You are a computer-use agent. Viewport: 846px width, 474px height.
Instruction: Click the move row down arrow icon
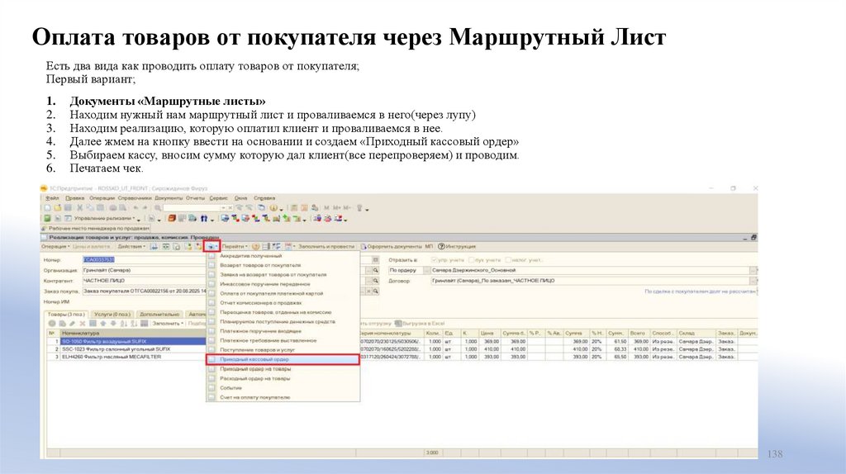(x=113, y=324)
